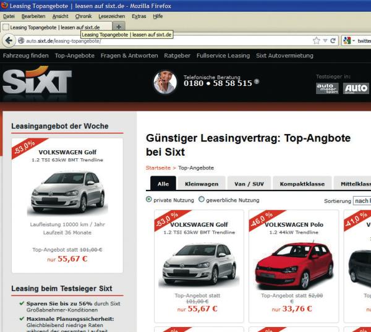The height and width of the screenshot is (332, 371).
Task: Open Fragen & Antworten
Action: click(x=129, y=56)
